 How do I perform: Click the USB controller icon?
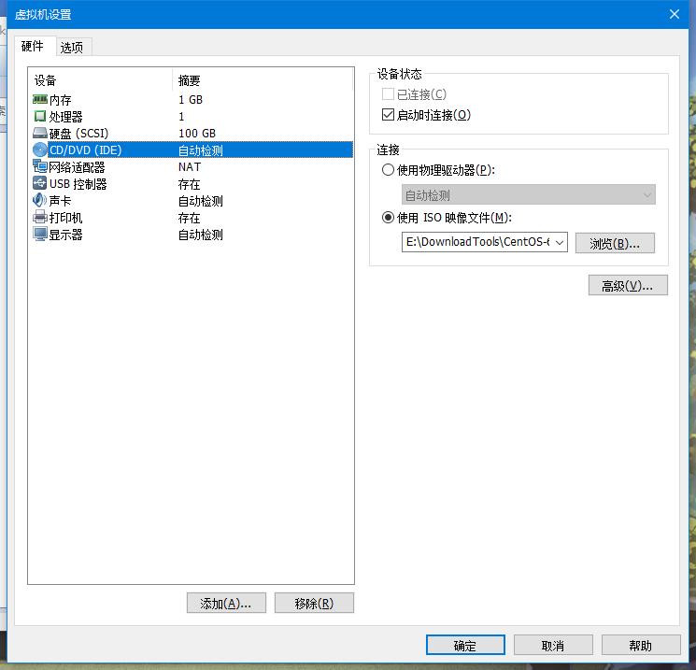tap(40, 183)
